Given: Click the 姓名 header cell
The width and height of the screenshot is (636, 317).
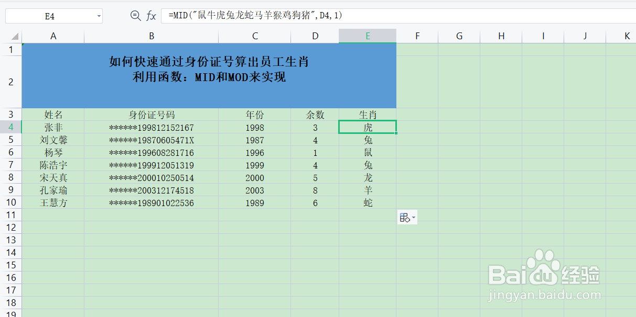Looking at the screenshot, I should [x=53, y=115].
